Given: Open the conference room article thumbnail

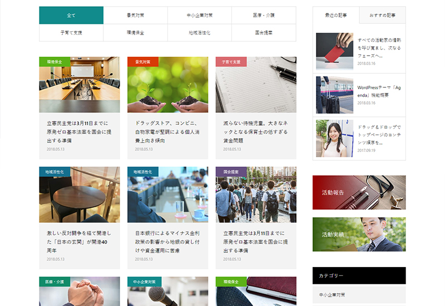Looking at the screenshot, I should pyautogui.click(x=80, y=85).
